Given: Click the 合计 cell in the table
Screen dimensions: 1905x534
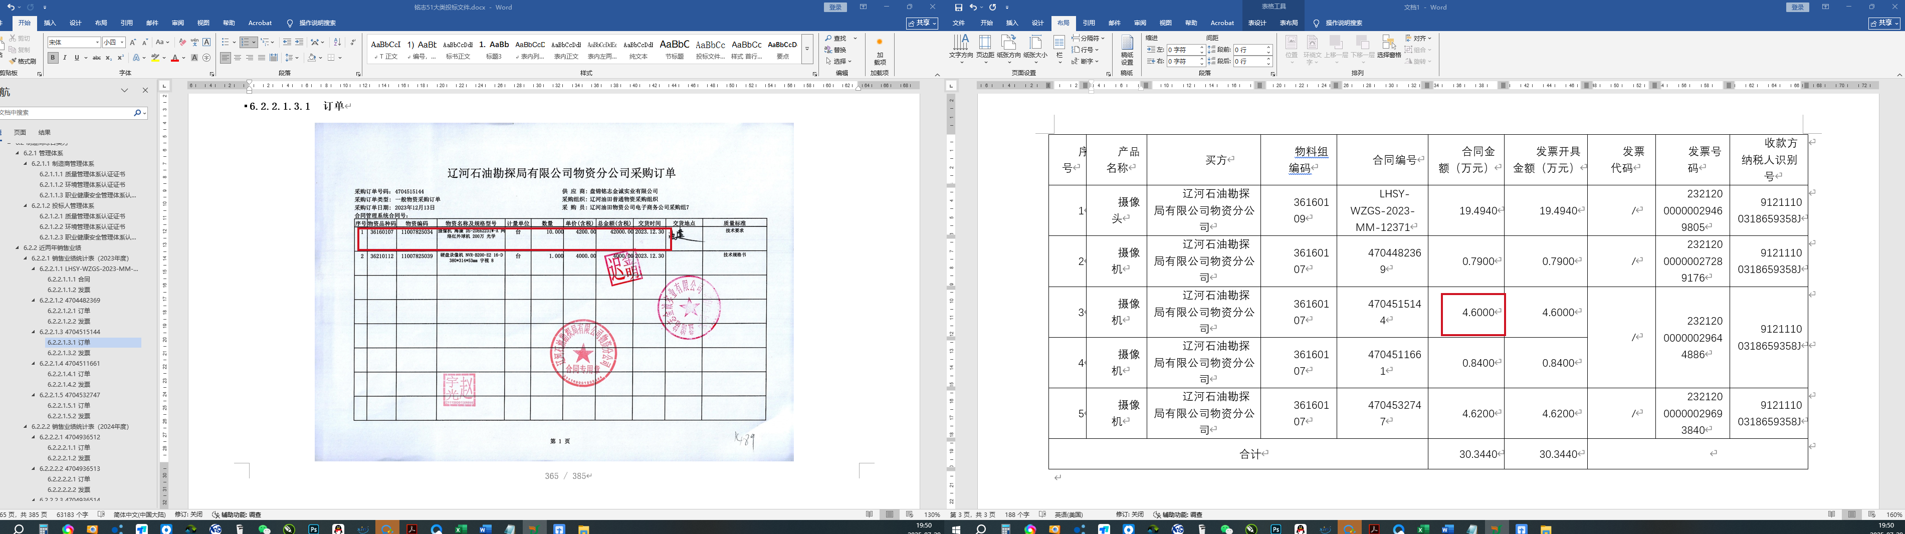Looking at the screenshot, I should (1239, 454).
